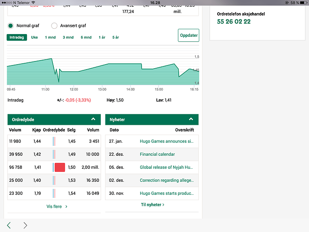Click the Dato column header
The height and width of the screenshot is (232, 309).
(114, 130)
